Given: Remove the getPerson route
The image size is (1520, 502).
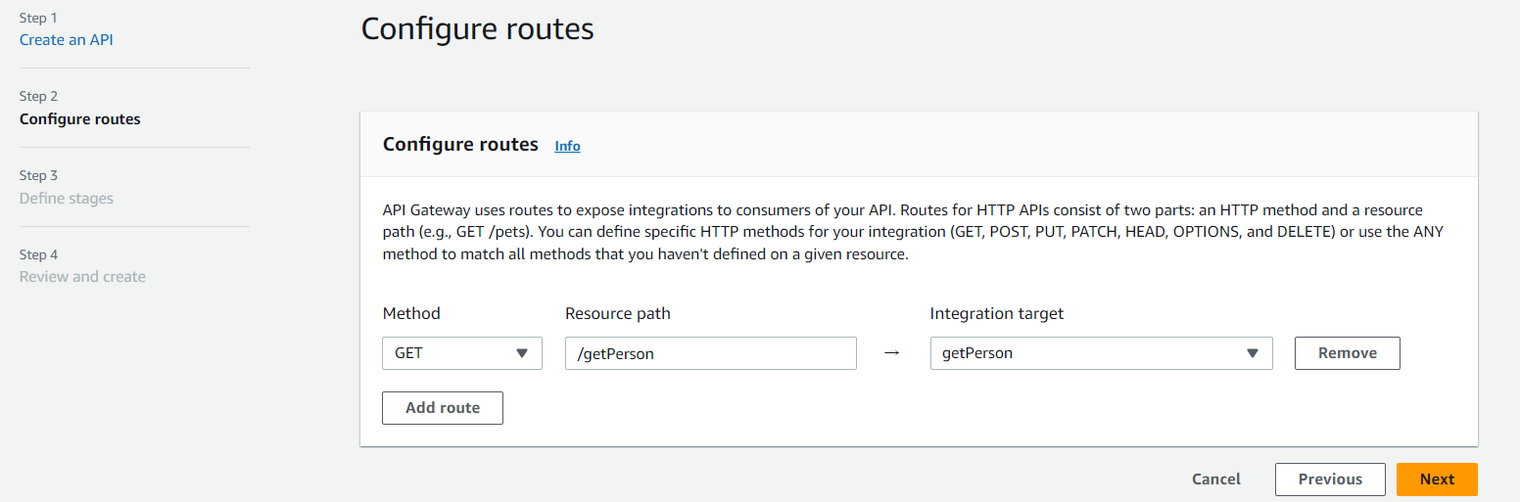Looking at the screenshot, I should [1347, 353].
